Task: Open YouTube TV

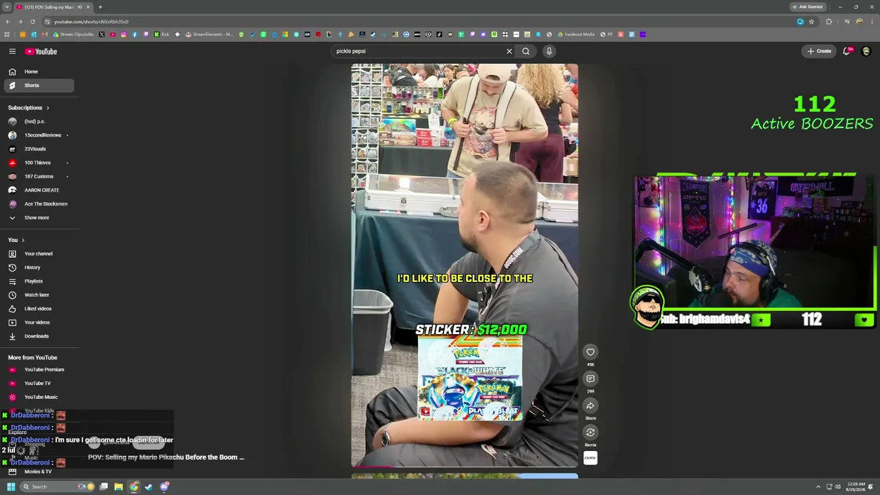Action: [x=38, y=383]
